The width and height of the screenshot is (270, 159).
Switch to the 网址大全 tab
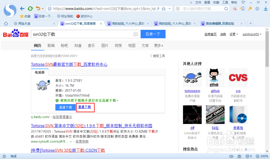35,23
